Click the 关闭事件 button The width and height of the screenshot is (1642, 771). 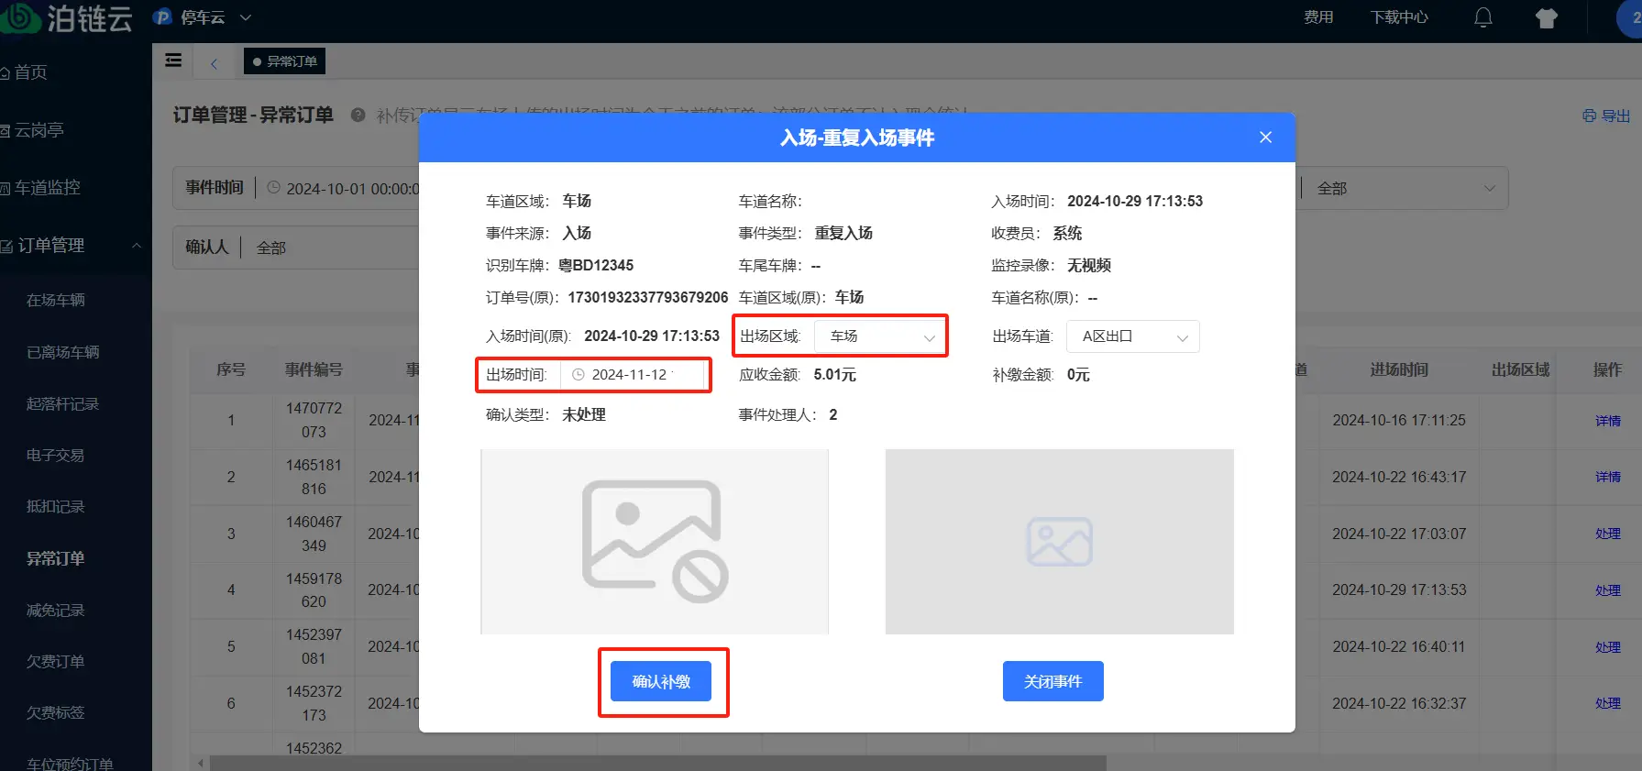click(1052, 681)
